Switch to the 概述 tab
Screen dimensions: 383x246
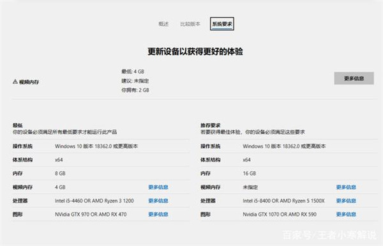click(163, 24)
